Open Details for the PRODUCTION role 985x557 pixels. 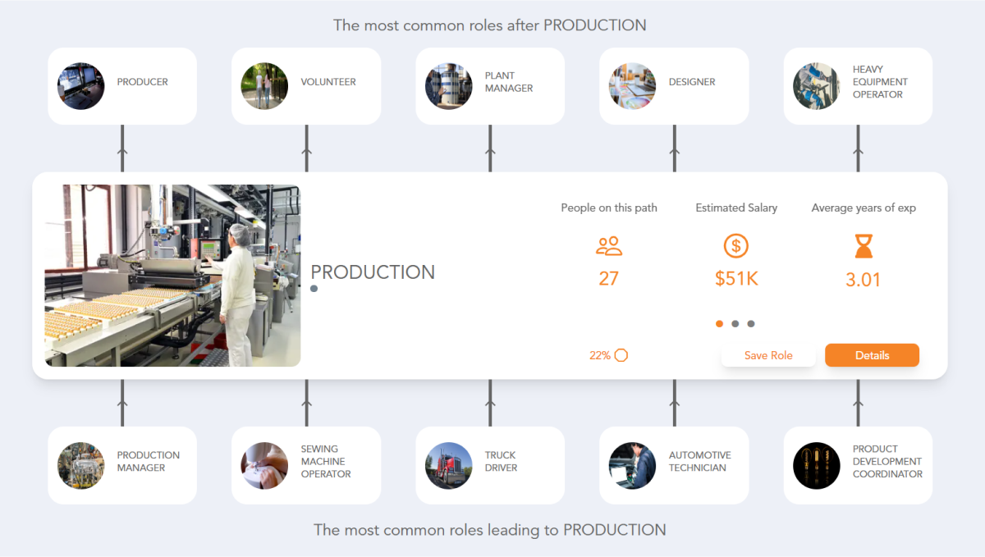click(872, 355)
